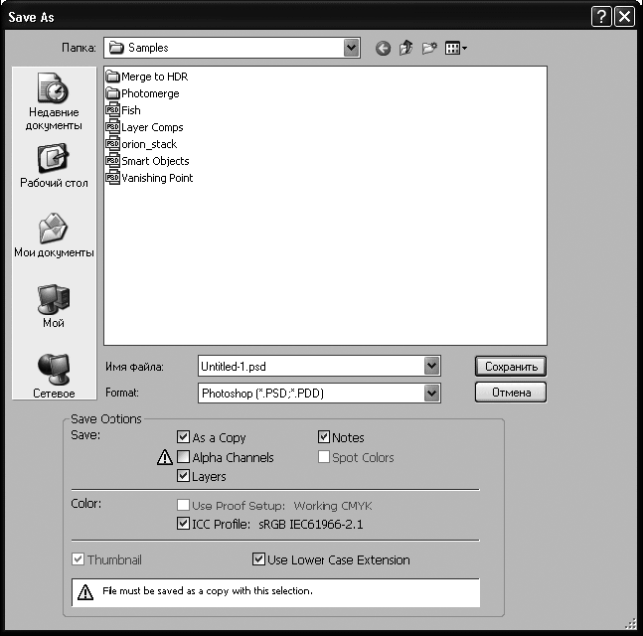Open the view menu icon
Image resolution: width=643 pixels, height=636 pixels.
point(456,49)
